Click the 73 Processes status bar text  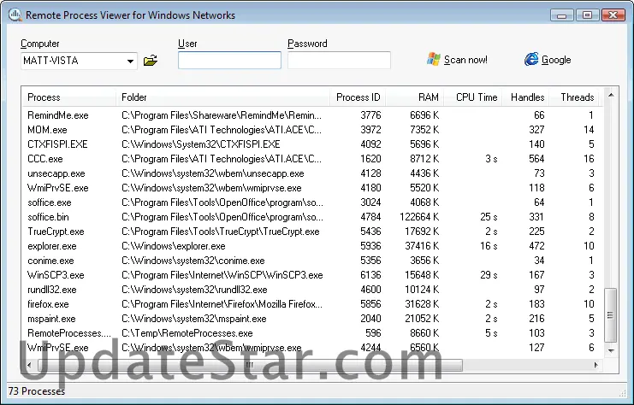(37, 391)
